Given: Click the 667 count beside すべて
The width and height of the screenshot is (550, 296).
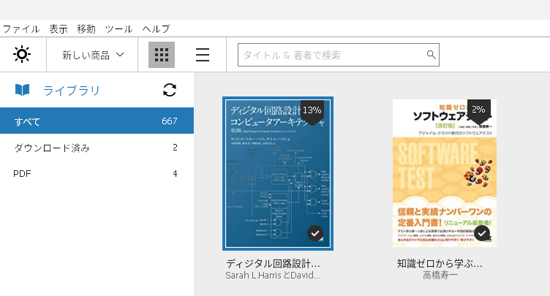Looking at the screenshot, I should click(x=170, y=121).
